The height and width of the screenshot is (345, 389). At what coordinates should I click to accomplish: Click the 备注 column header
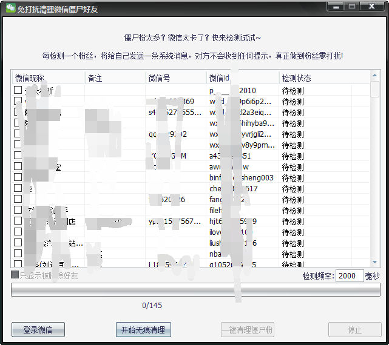[115, 78]
